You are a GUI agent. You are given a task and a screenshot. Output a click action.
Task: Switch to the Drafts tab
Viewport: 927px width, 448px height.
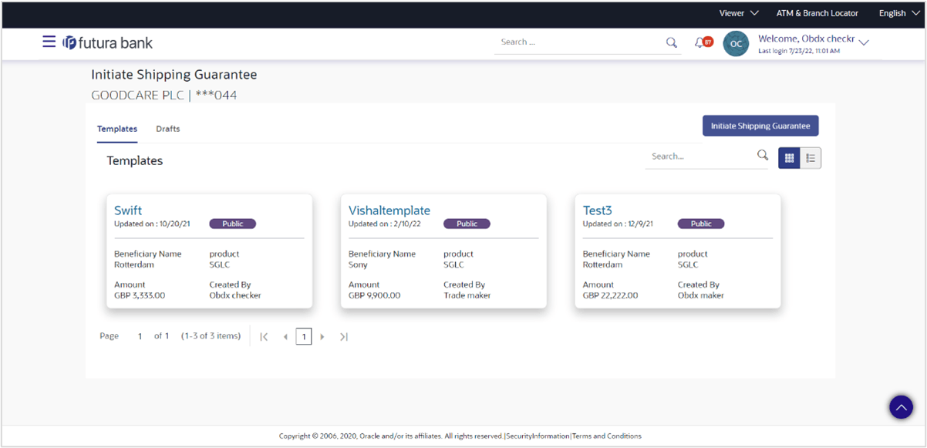coord(168,129)
